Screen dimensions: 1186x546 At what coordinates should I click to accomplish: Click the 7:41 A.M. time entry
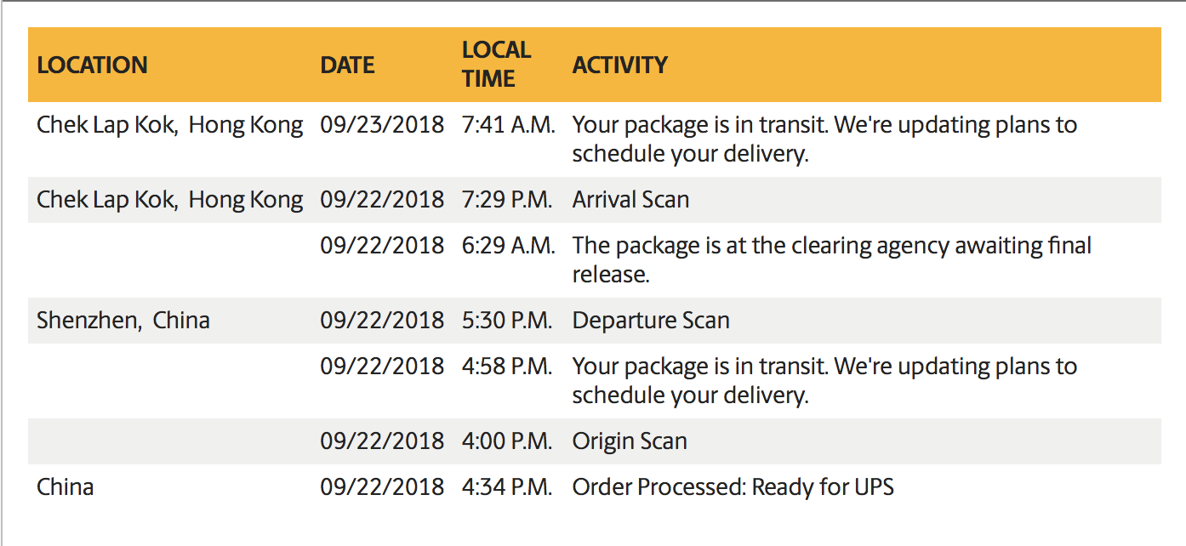[509, 125]
